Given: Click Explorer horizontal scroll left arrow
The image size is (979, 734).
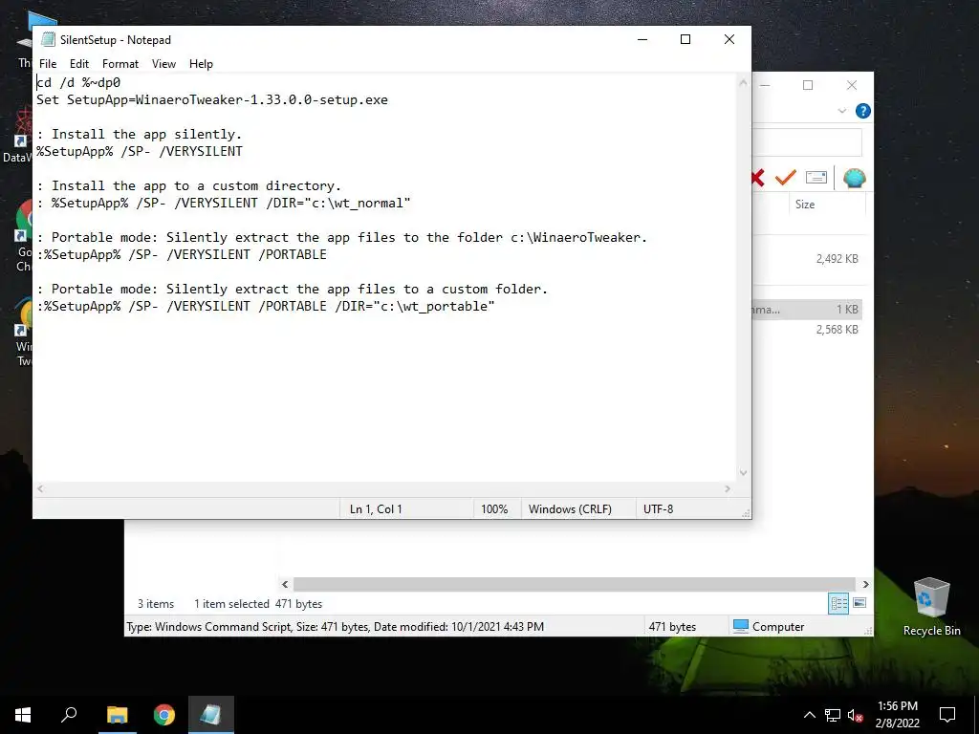Looking at the screenshot, I should coord(285,584).
